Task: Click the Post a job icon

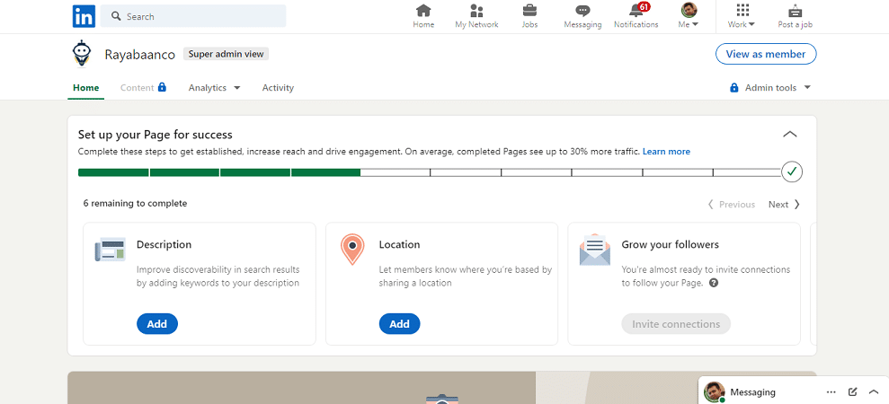Action: [795, 16]
